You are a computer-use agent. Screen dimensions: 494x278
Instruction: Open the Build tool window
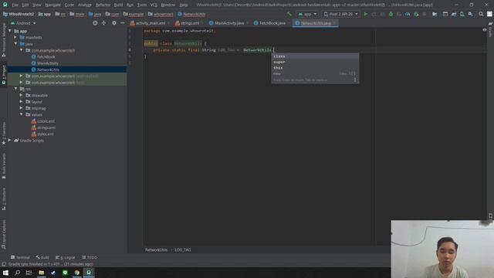[42, 257]
